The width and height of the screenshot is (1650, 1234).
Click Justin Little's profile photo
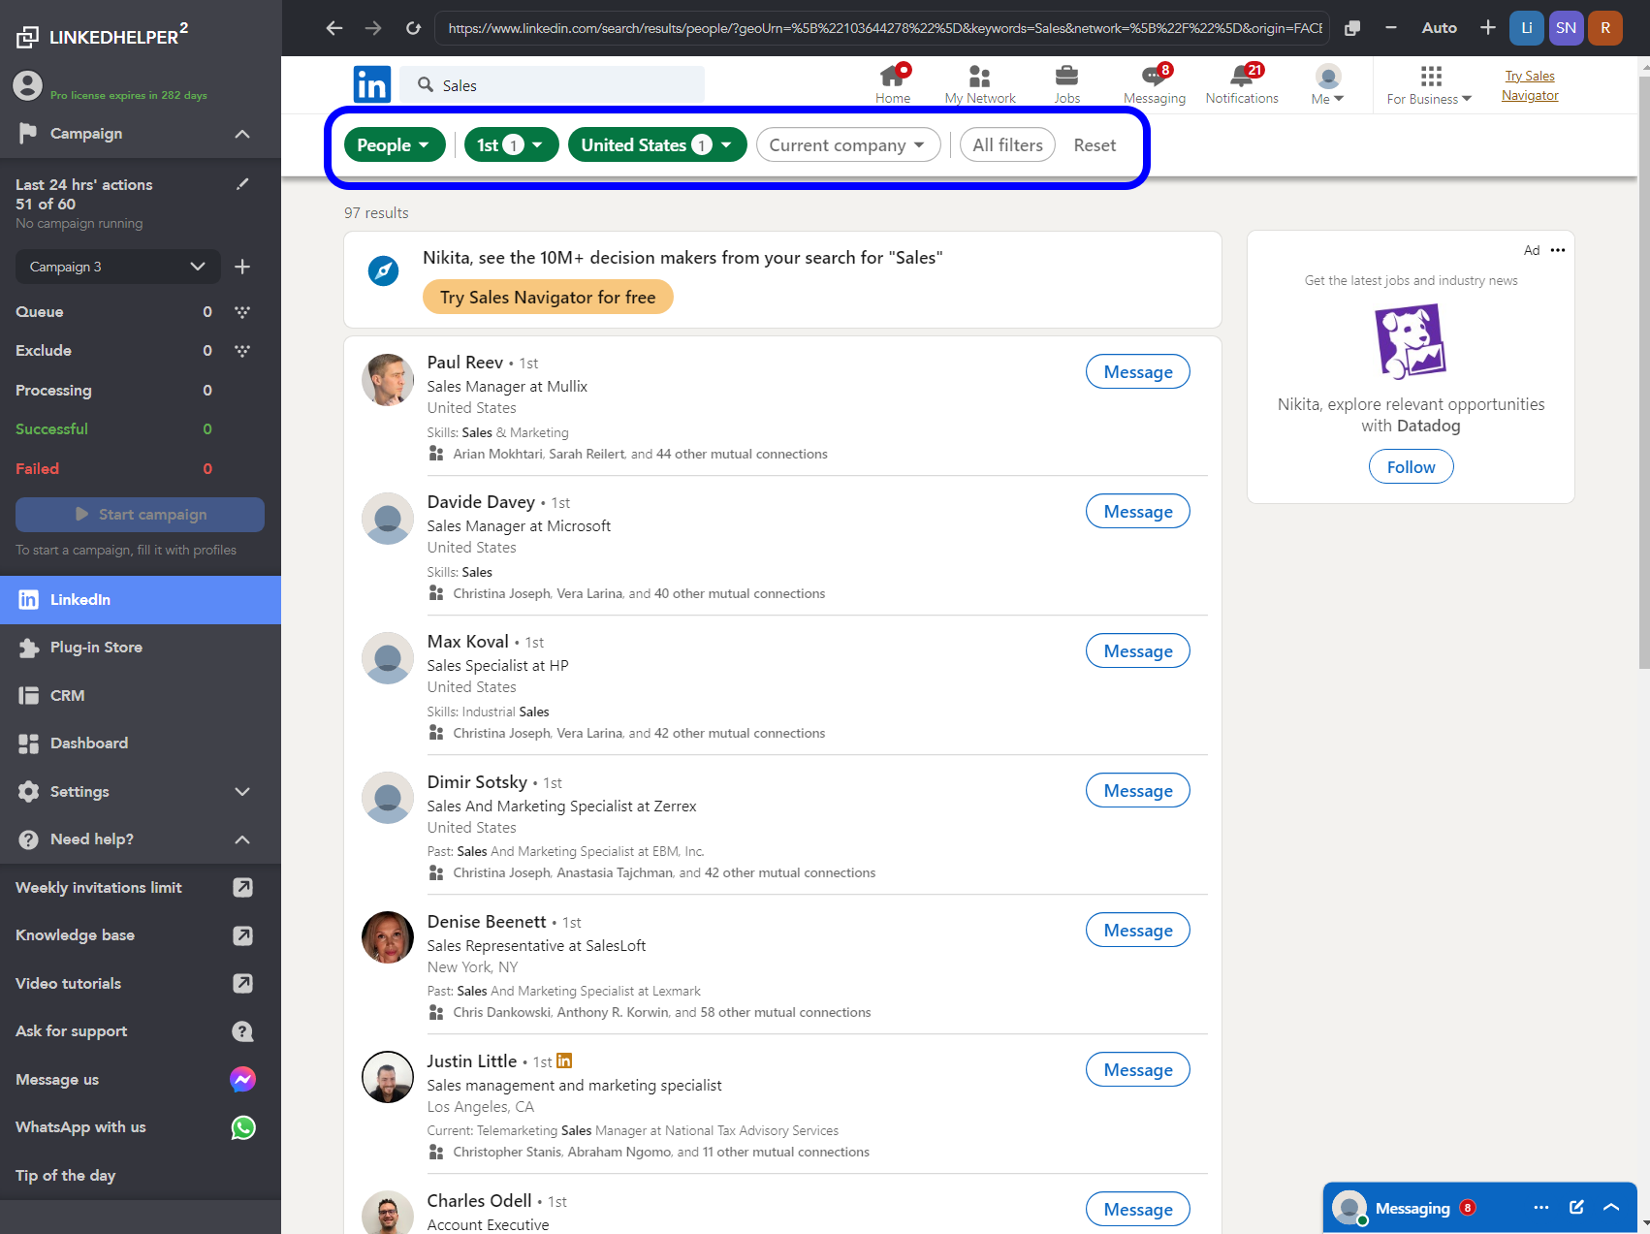click(x=388, y=1077)
